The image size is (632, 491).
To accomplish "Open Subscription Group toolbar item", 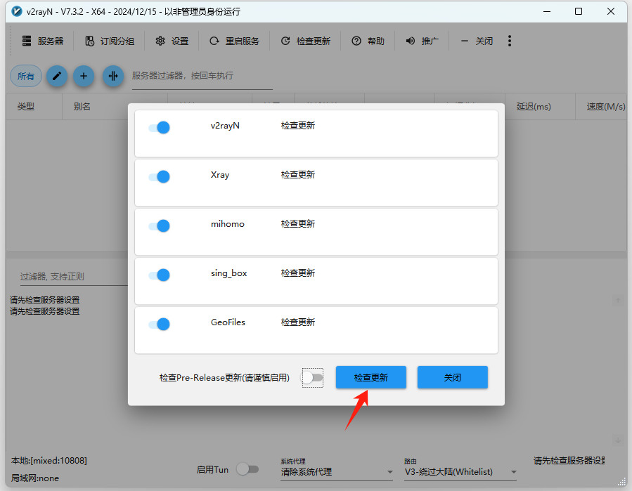I will [110, 41].
